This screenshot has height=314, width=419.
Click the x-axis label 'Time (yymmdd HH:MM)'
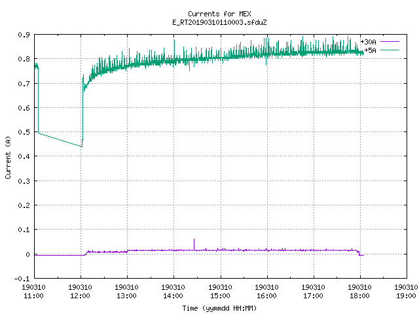[219, 308]
